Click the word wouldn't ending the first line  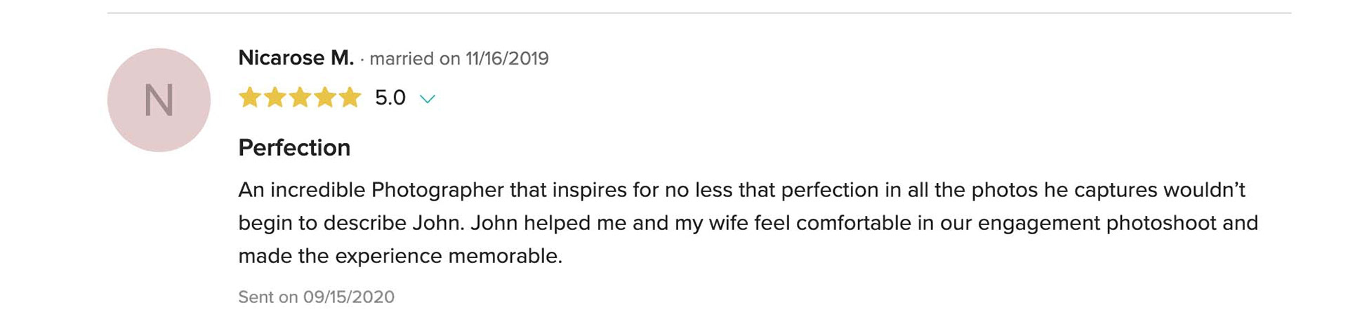pyautogui.click(x=1204, y=190)
